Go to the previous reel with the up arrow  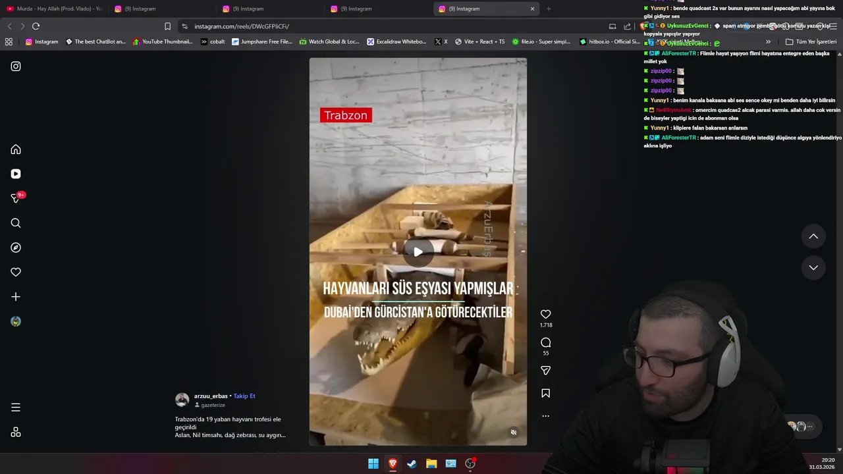click(813, 236)
